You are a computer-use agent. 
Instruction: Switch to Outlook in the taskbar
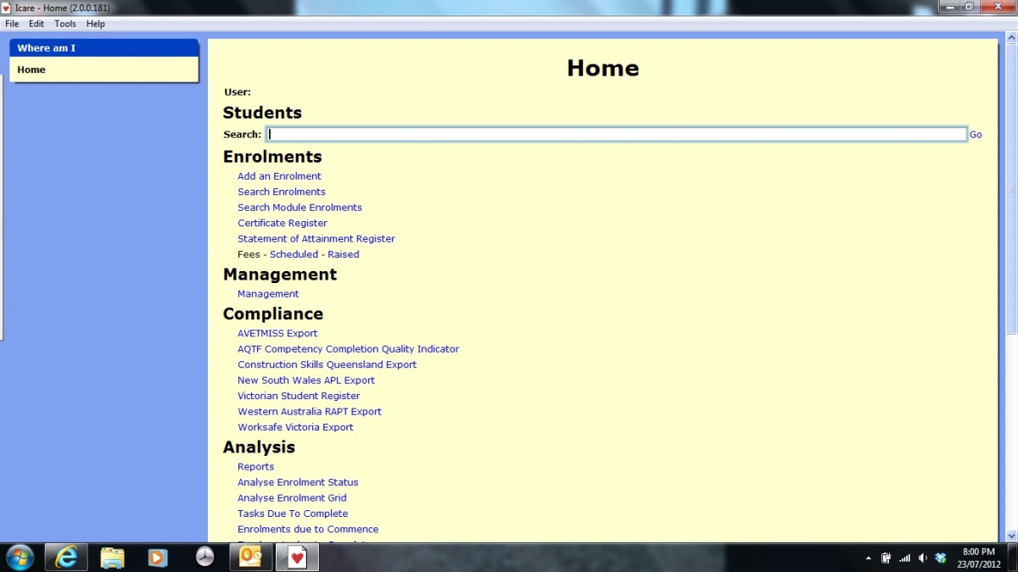click(250, 557)
